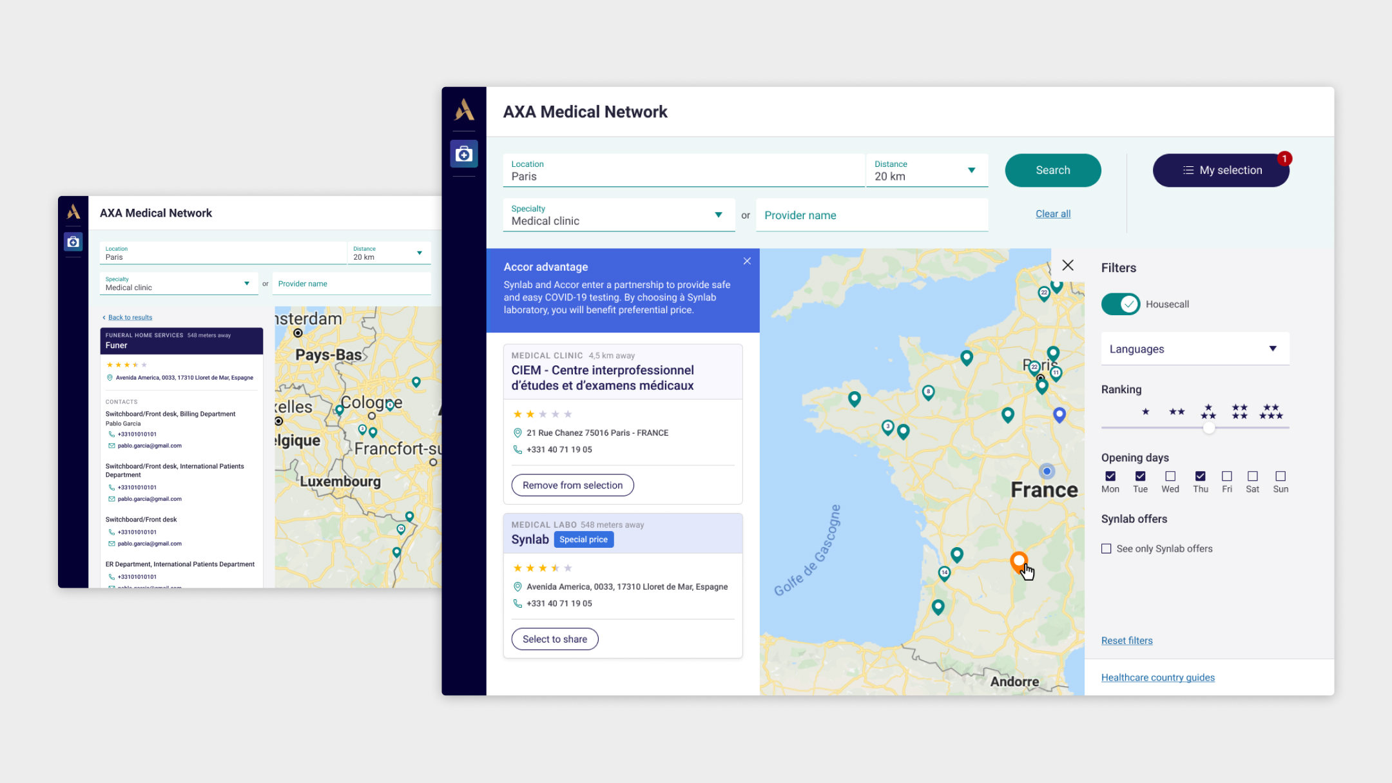Image resolution: width=1392 pixels, height=783 pixels.
Task: Click the Funer star rating in back window
Action: 126,365
